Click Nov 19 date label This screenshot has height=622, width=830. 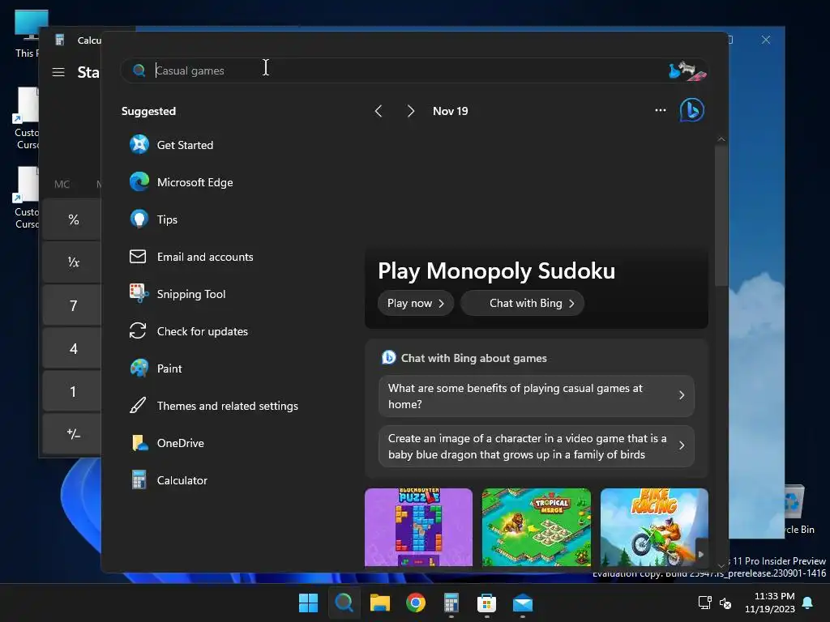450,110
